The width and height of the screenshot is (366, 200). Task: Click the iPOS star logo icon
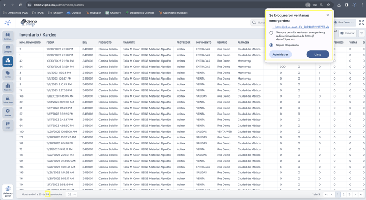(7, 23)
